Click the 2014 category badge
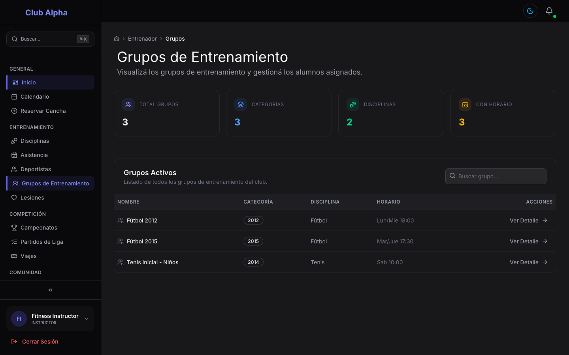The width and height of the screenshot is (569, 355). [253, 262]
